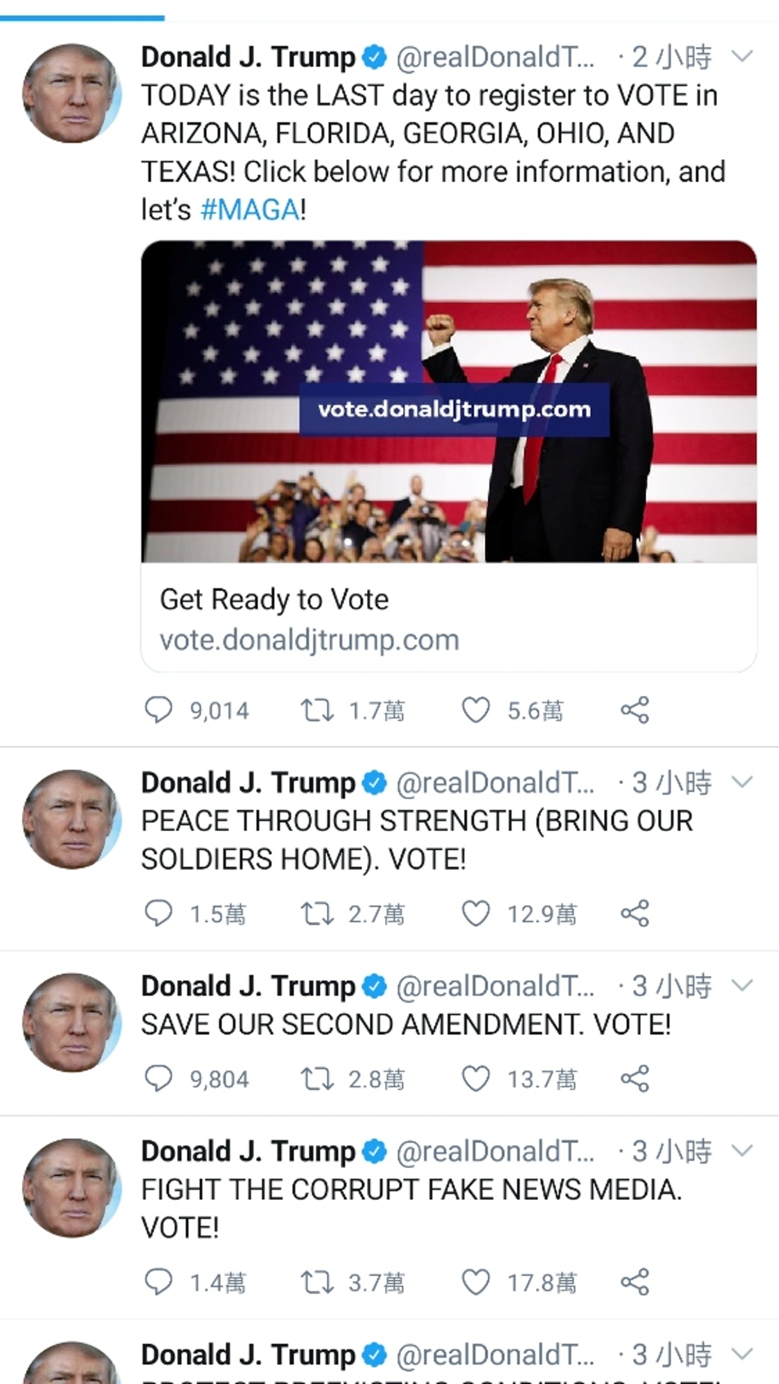The image size is (779, 1384).
Task: Open the Get Ready to Vote link card
Action: [449, 618]
